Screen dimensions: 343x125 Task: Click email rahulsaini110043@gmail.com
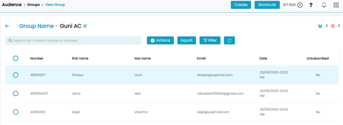point(220,93)
